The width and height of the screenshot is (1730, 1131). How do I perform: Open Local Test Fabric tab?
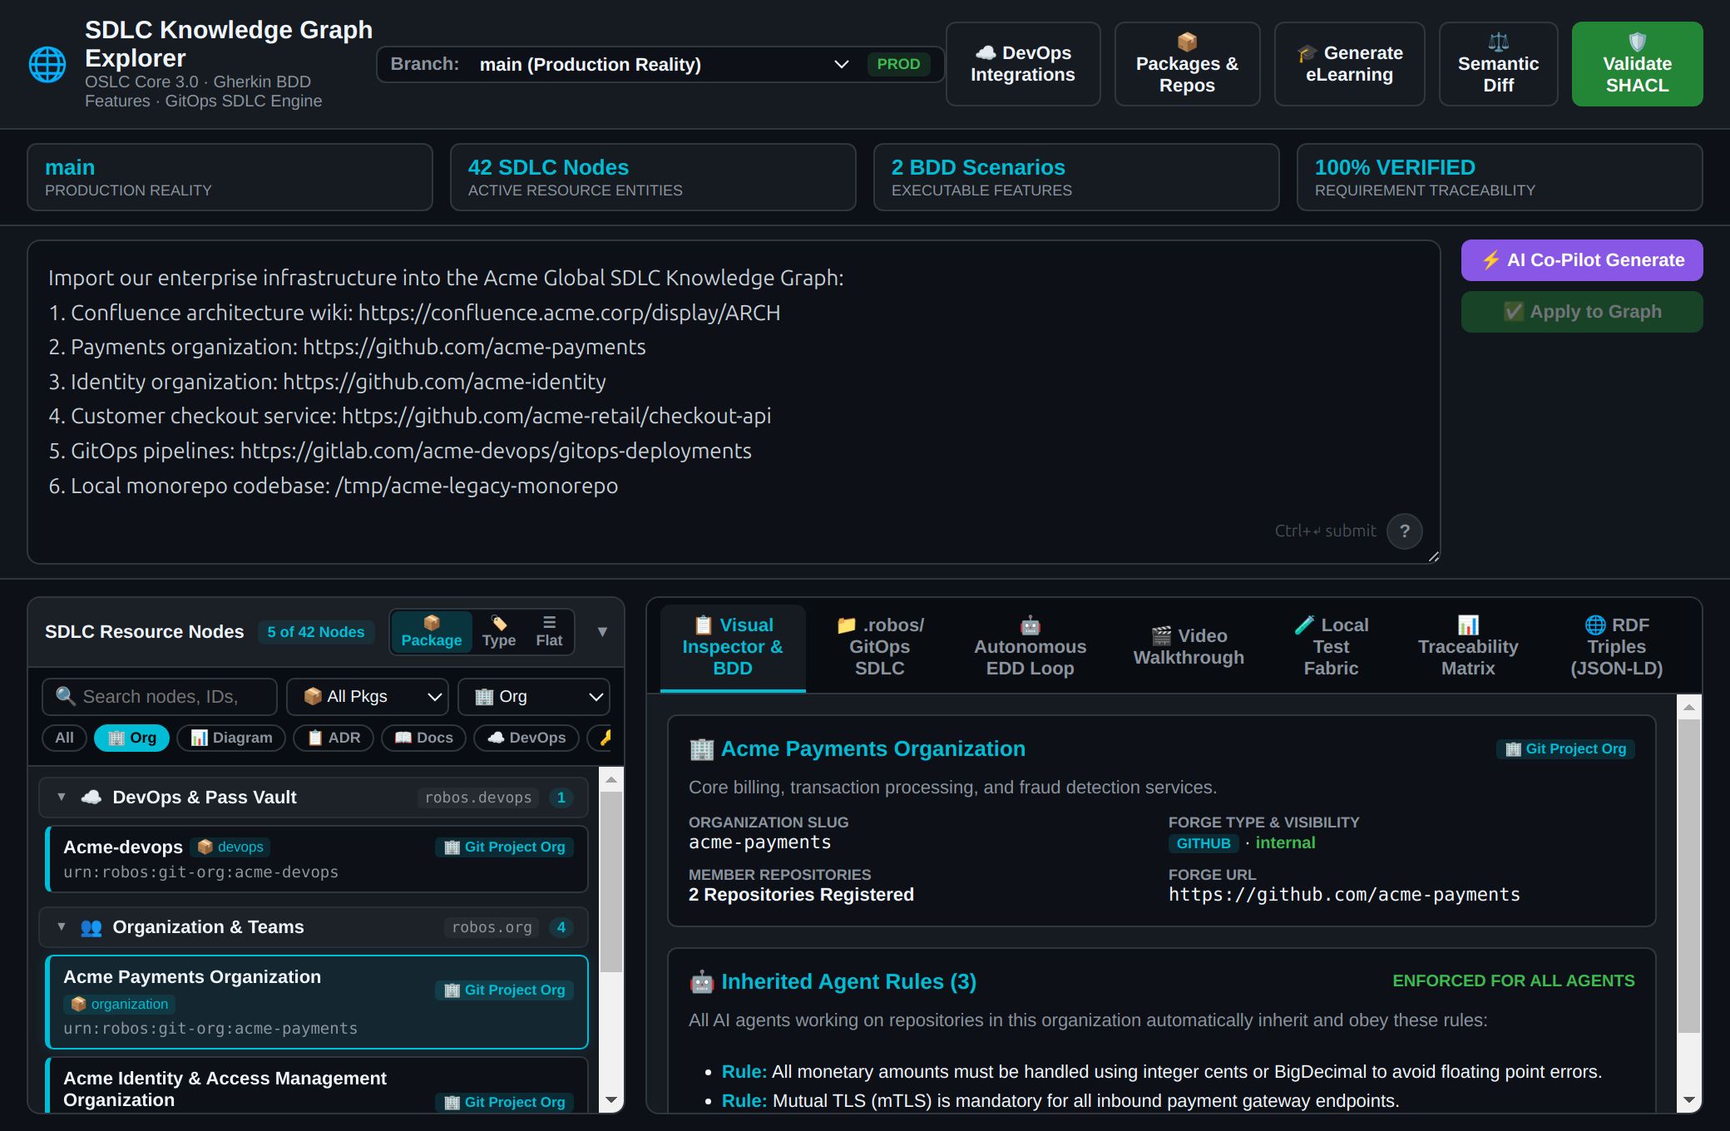tap(1331, 647)
